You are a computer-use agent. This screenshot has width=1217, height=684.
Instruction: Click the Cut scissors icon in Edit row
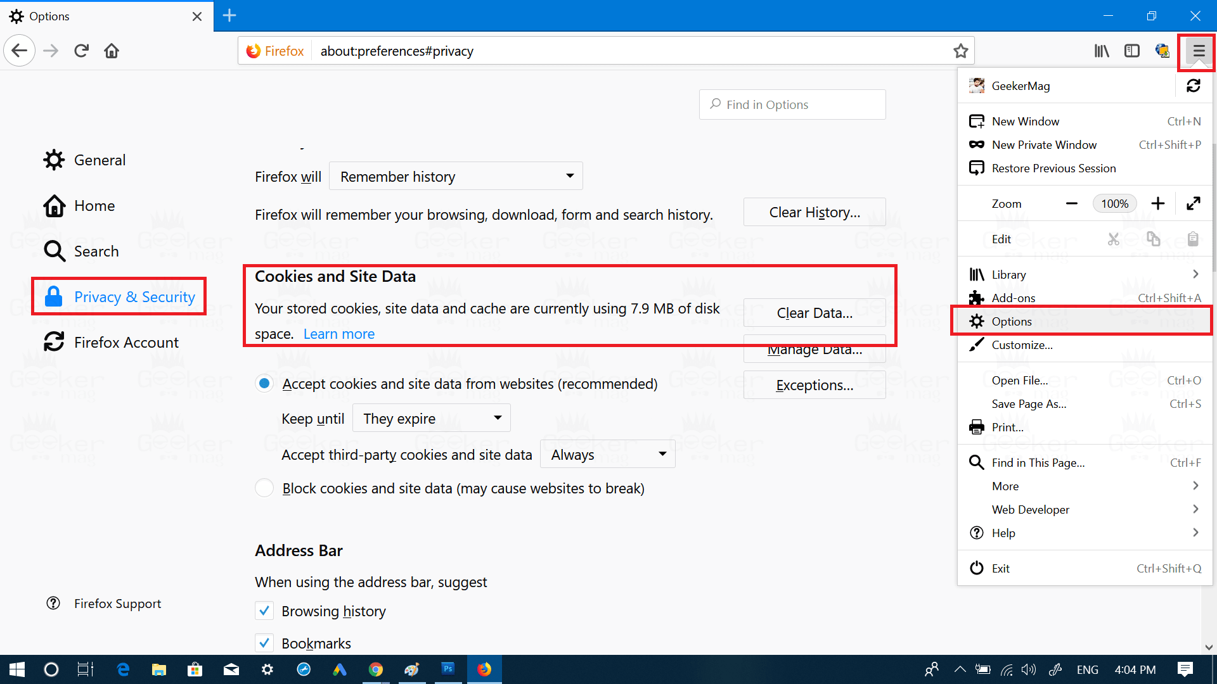tap(1114, 239)
